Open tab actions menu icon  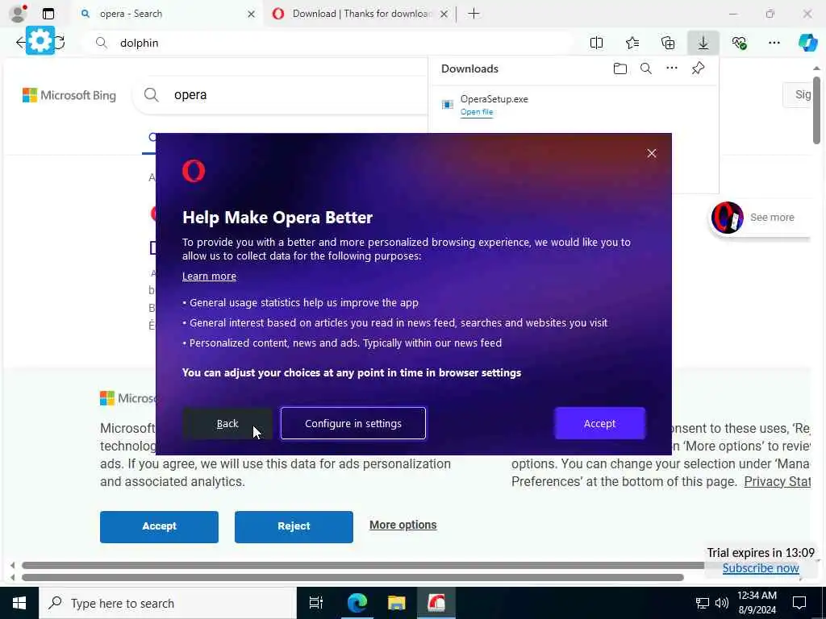tap(48, 14)
